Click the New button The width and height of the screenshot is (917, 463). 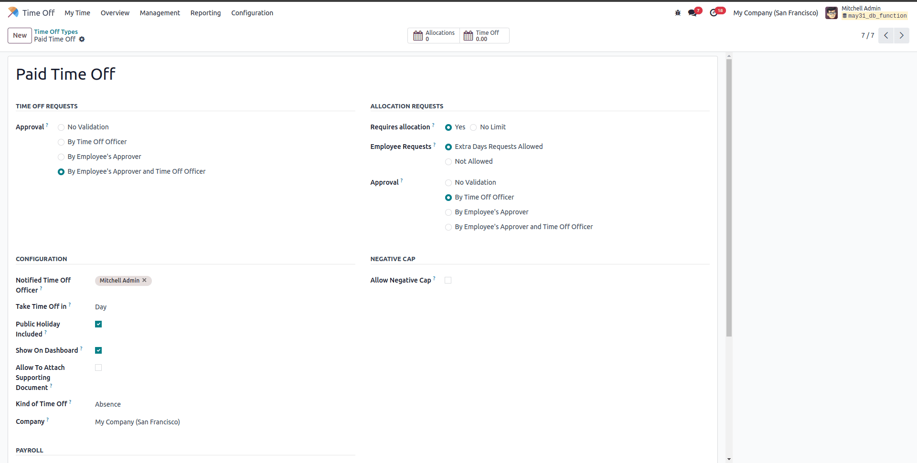pos(20,35)
